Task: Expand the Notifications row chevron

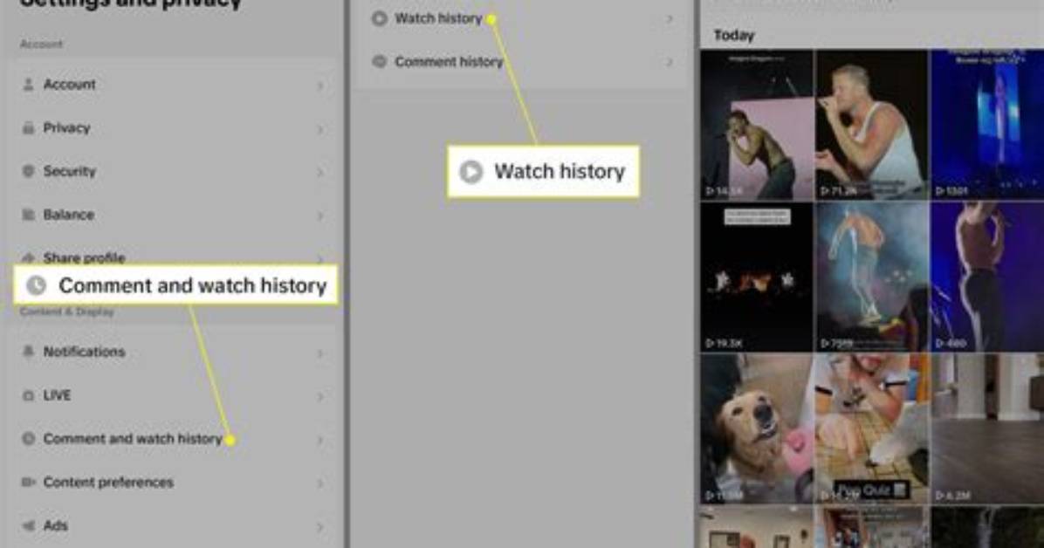Action: pos(320,353)
